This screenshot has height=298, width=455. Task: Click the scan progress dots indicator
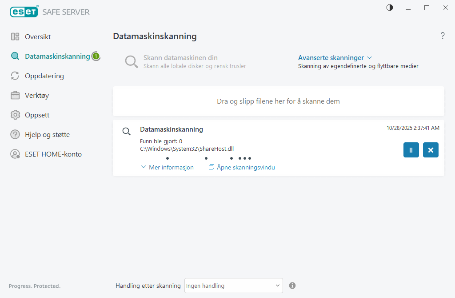(209, 158)
